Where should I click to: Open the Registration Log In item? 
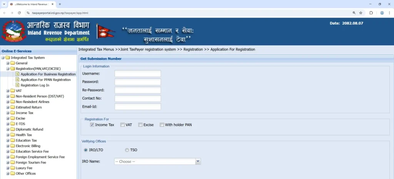[x=35, y=85]
